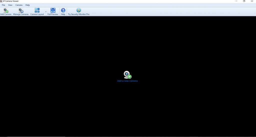This screenshot has height=137, width=256.
Task: Click the IP Camera Viewer title bar icon
Action: [1, 1]
